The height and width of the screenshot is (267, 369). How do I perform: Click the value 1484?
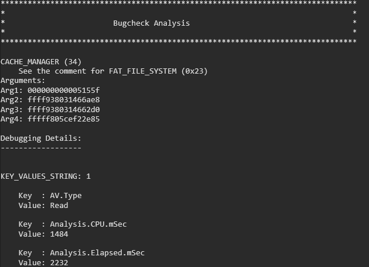(x=59, y=234)
